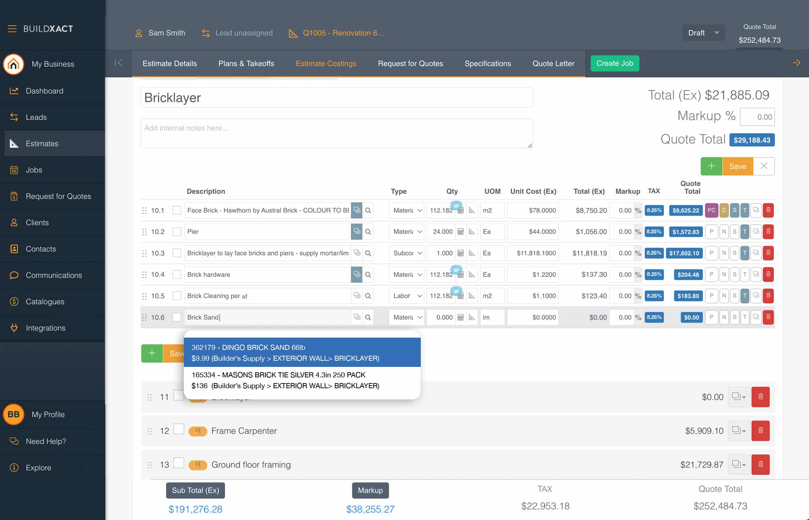Toggle the T flag on the Brick hardware row
This screenshot has width=809, height=520.
[745, 274]
